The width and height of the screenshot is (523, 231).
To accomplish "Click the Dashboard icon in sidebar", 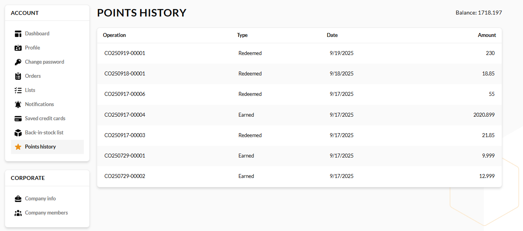I will point(18,34).
